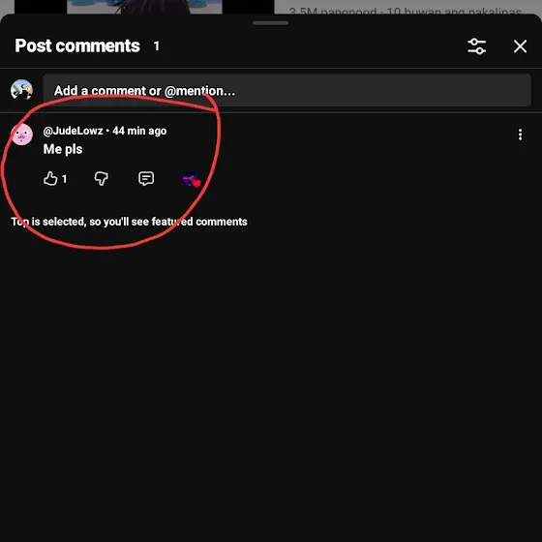
Task: Open the three-dot menu for the comment
Action: [x=520, y=135]
